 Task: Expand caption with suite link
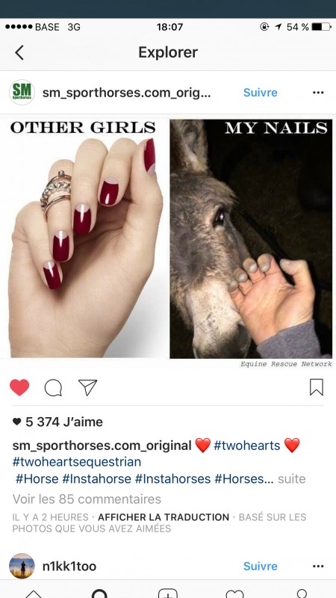[x=292, y=479]
